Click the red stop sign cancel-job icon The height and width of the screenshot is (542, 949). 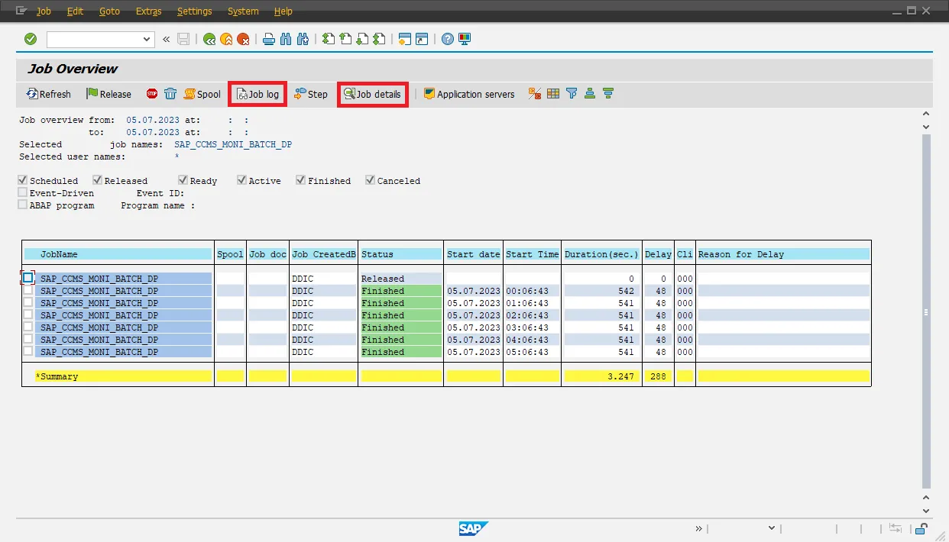pos(152,94)
